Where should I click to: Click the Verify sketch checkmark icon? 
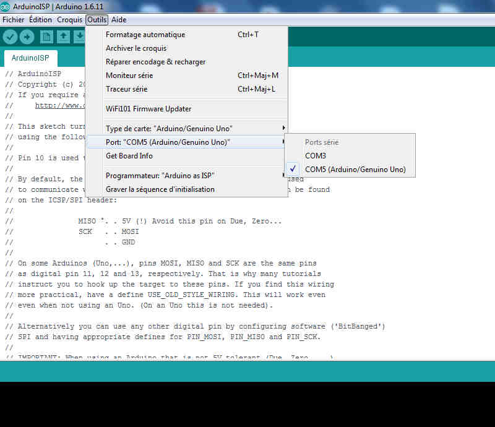10,37
